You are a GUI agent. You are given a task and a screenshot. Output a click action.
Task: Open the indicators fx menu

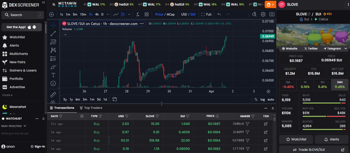pyautogui.click(x=138, y=14)
